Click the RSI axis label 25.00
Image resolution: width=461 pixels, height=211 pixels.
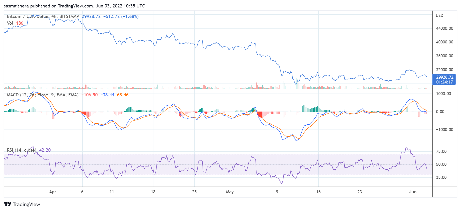pos(441,177)
